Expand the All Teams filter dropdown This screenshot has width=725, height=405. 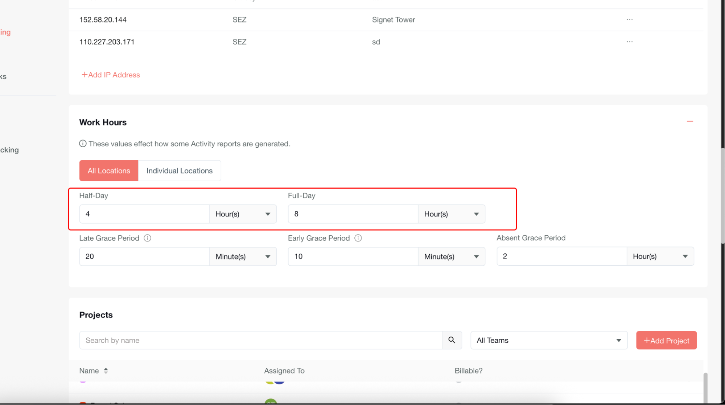coord(548,340)
